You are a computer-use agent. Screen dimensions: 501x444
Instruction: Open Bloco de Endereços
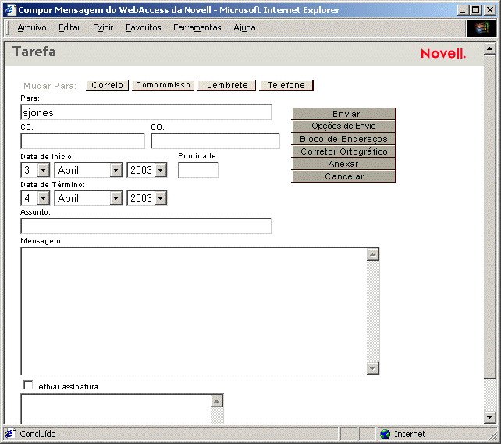click(x=344, y=139)
